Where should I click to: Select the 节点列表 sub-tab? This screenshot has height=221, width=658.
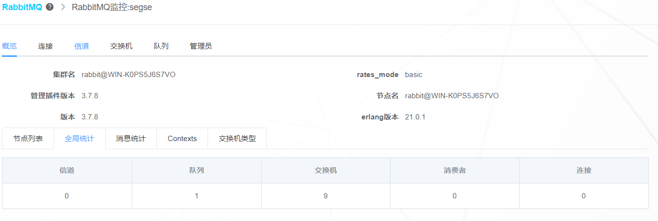pyautogui.click(x=28, y=139)
